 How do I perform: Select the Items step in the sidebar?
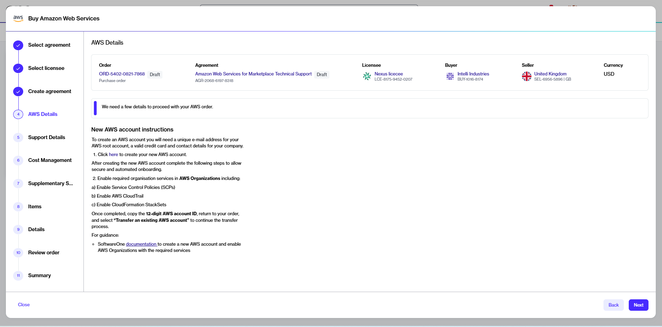pyautogui.click(x=35, y=207)
